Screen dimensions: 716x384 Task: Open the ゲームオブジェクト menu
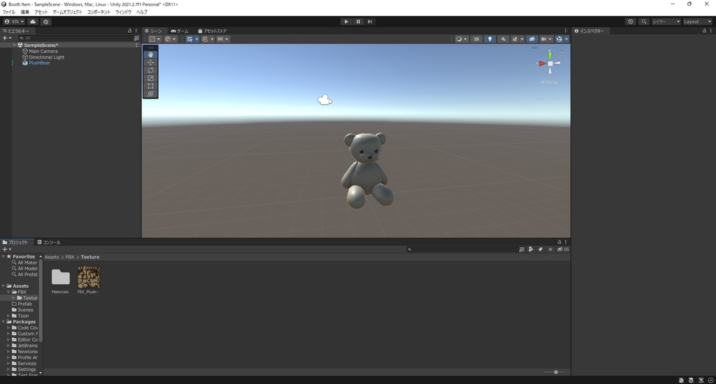click(x=67, y=13)
